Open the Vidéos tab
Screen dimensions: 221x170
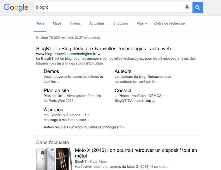pos(75,23)
